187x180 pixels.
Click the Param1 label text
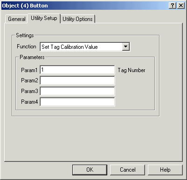tap(29, 70)
